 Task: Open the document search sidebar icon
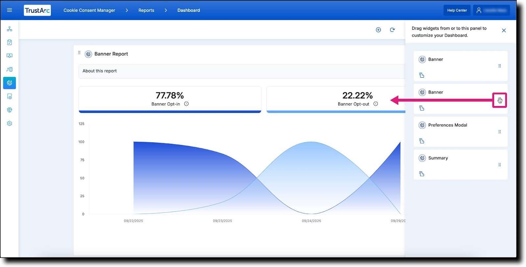10,96
